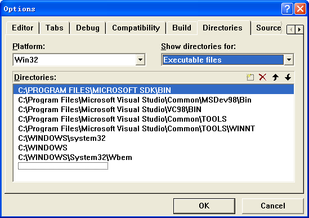Open the context help question button
This screenshot has height=218, width=309.
287,9
